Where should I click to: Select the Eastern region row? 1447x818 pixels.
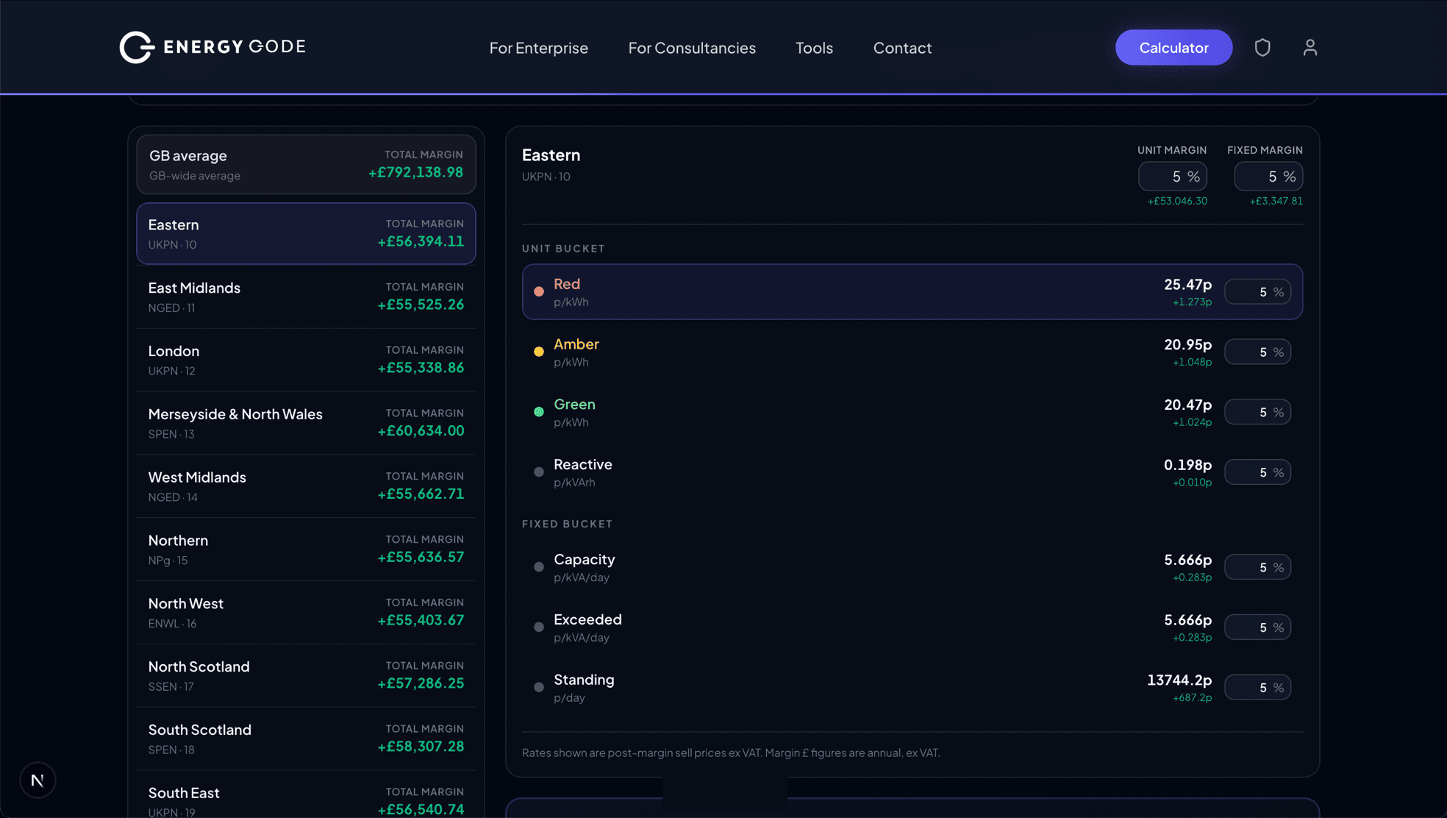coord(306,233)
